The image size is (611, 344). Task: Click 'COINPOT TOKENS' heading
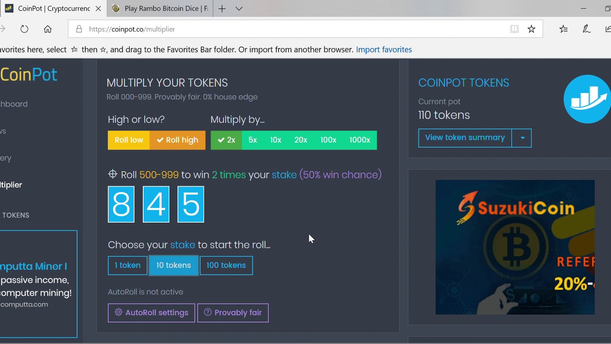pos(464,83)
